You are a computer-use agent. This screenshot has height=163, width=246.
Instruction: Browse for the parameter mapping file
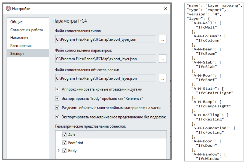[x=163, y=59]
